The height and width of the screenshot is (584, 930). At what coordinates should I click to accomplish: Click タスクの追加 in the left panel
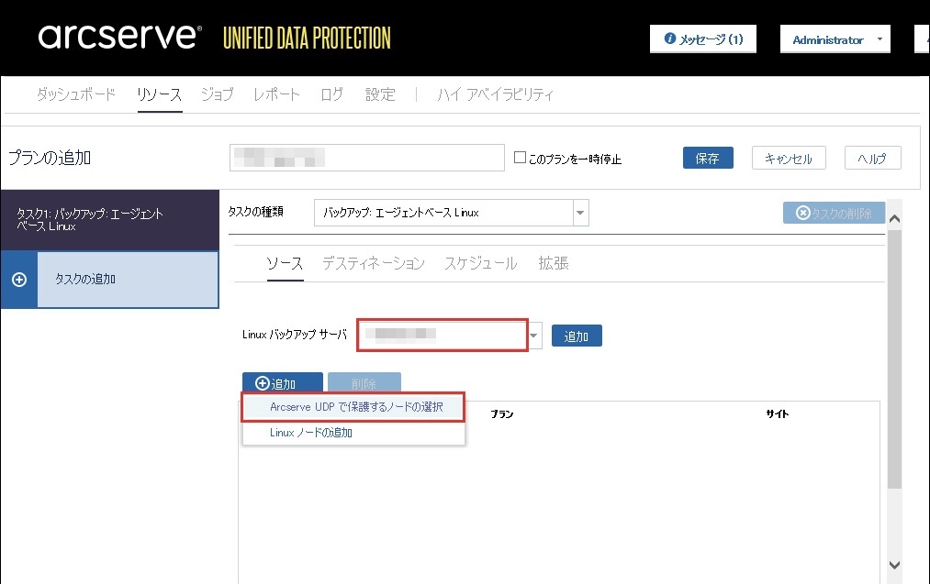point(110,280)
